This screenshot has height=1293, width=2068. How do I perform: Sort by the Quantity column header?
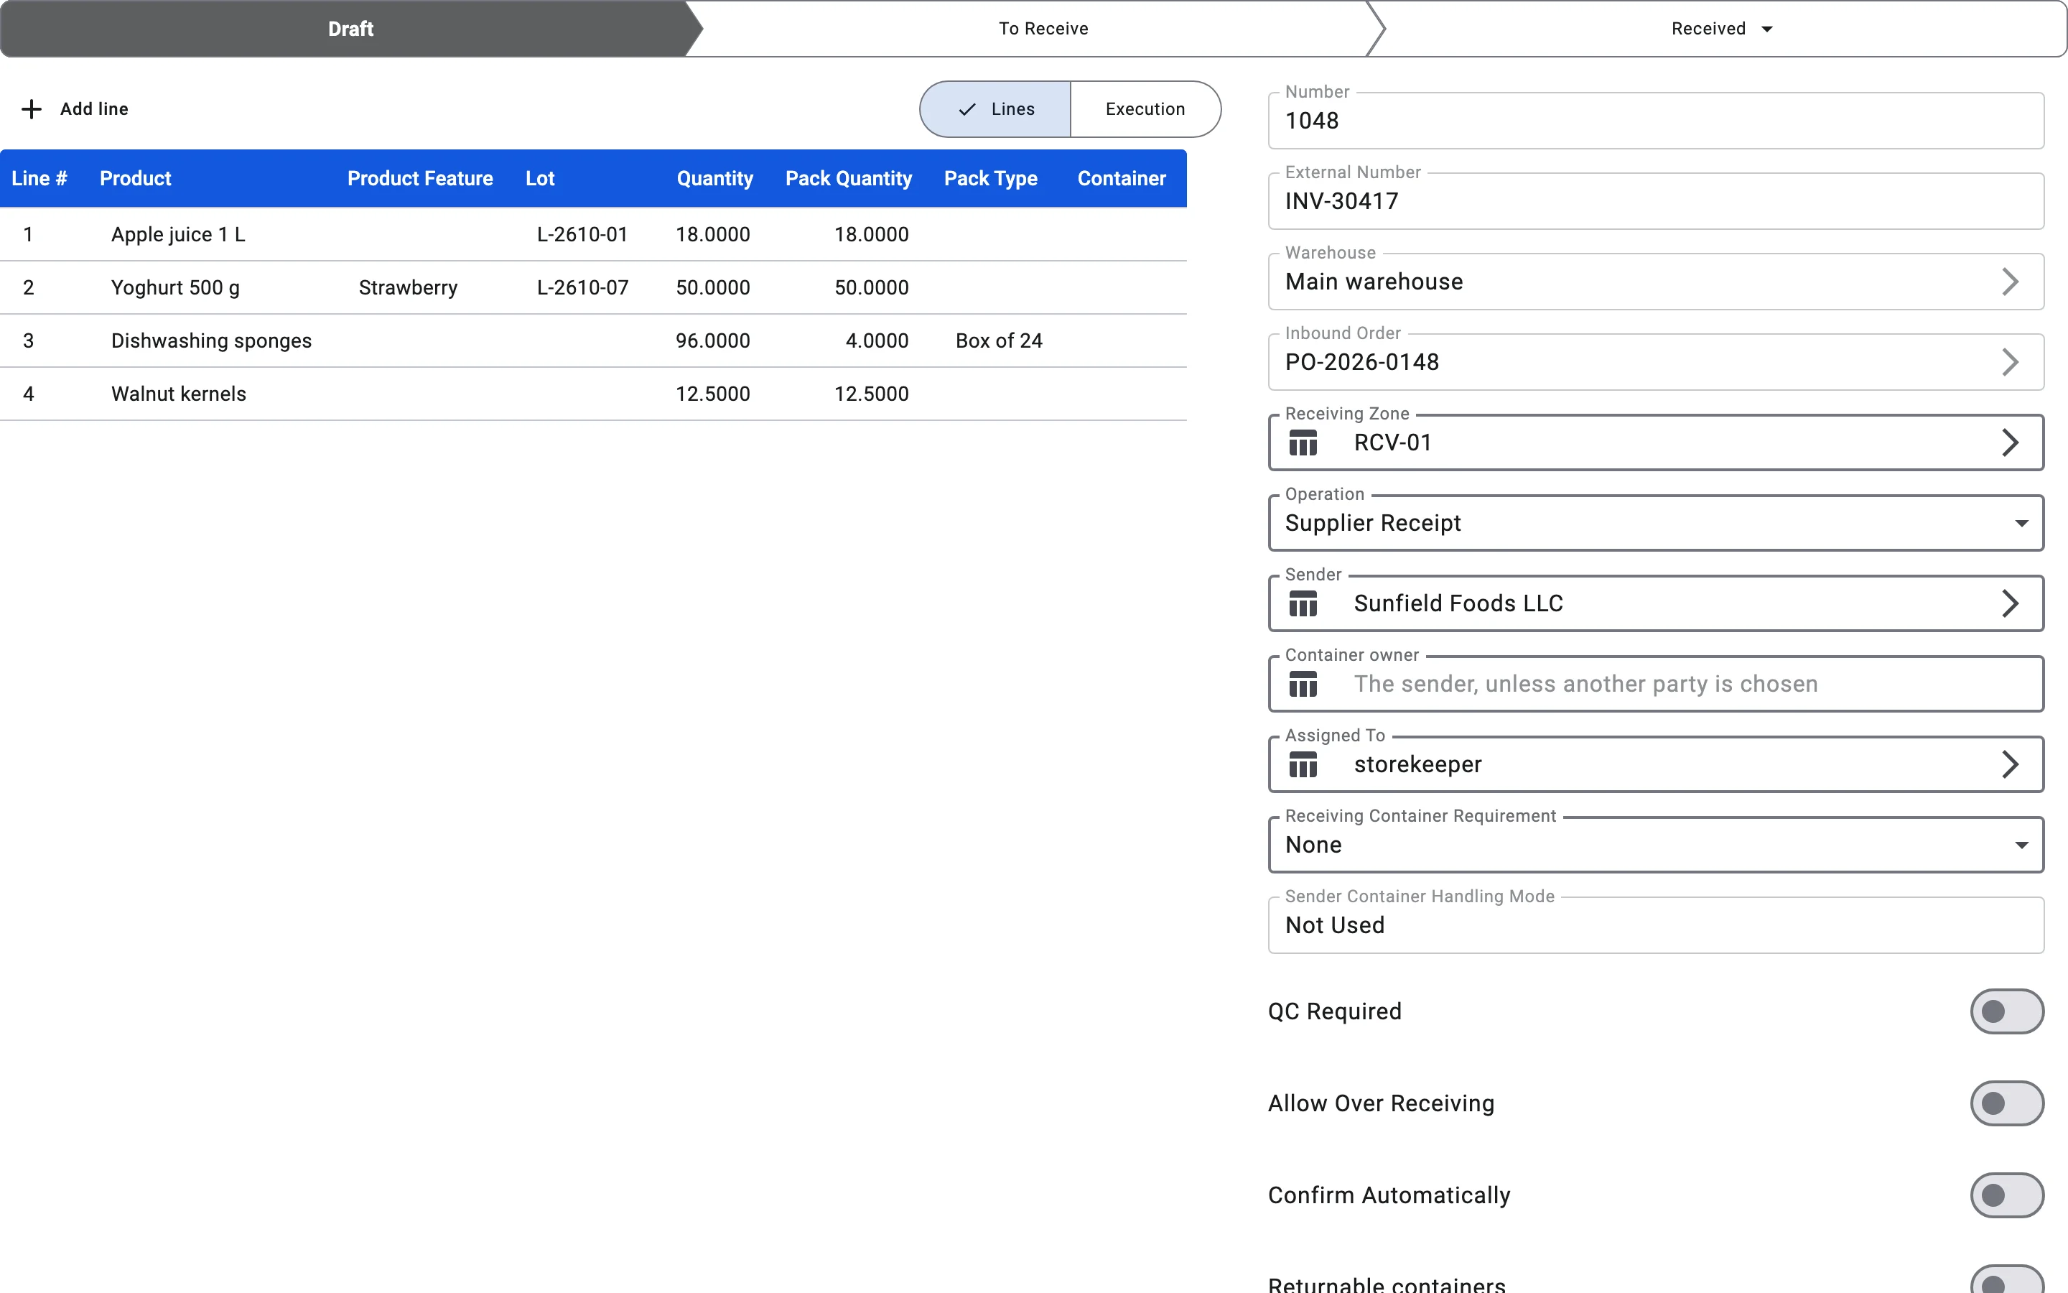point(714,179)
